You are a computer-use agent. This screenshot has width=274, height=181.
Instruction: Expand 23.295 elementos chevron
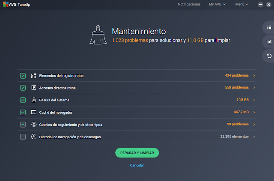coord(254,137)
